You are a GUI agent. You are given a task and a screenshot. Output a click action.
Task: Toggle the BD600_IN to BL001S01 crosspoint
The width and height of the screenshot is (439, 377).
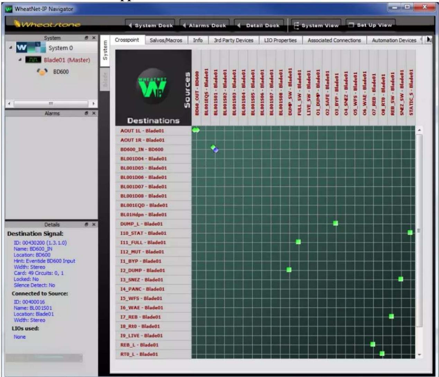click(x=215, y=149)
